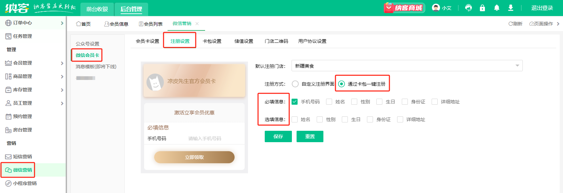Click the 微信营销 WeChat icon
563x193 pixels.
pyautogui.click(x=8, y=170)
